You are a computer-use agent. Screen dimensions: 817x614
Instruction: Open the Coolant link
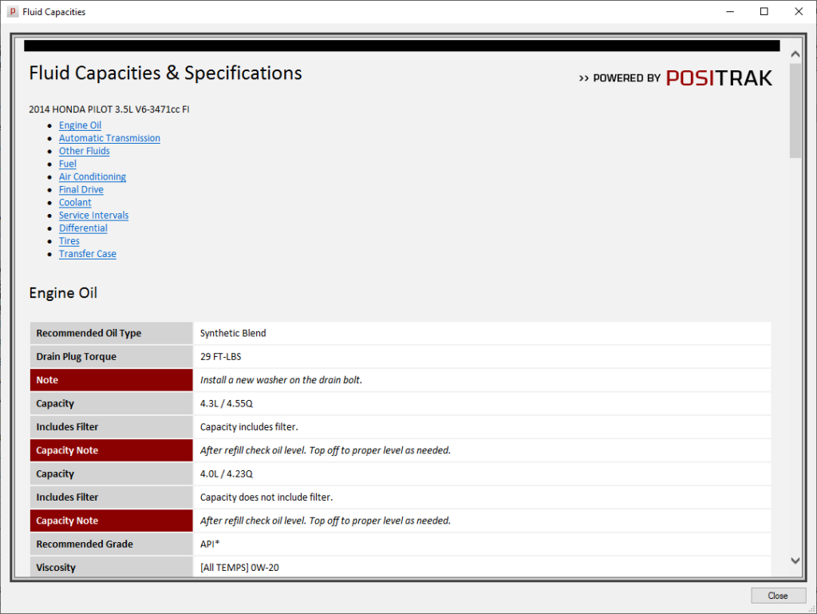74,202
